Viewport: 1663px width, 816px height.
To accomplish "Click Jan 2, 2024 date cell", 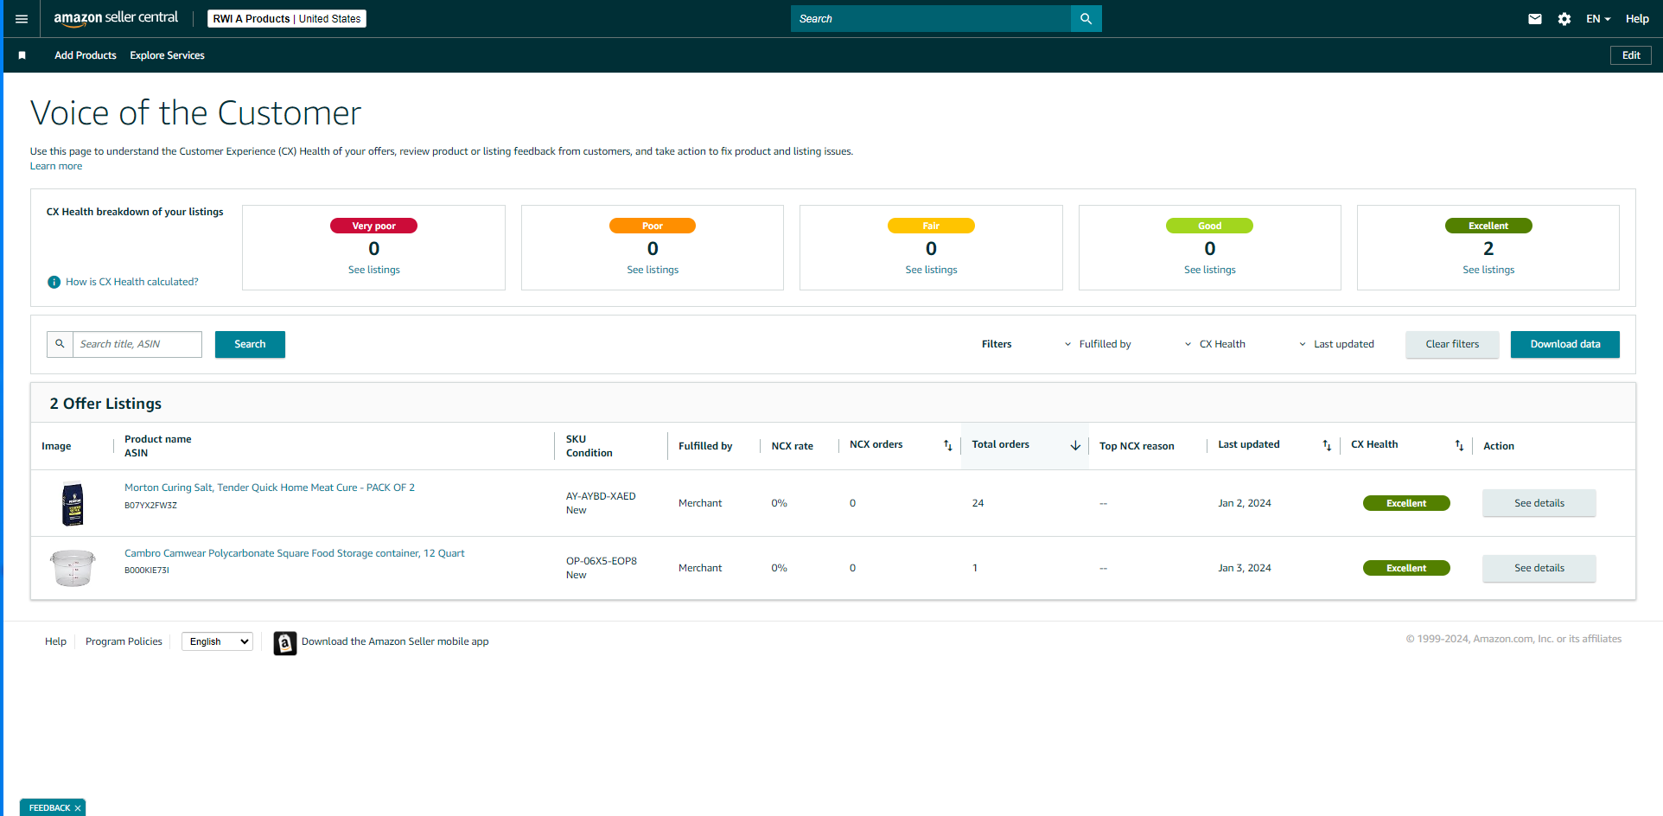I will pos(1245,503).
